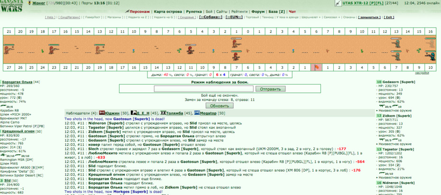Open the Рулетка page

(194, 12)
